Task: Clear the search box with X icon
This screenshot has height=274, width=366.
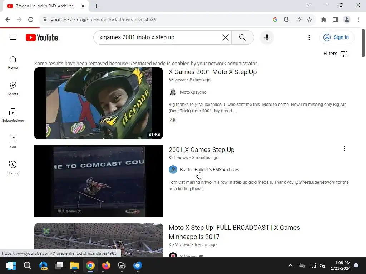Action: click(225, 37)
